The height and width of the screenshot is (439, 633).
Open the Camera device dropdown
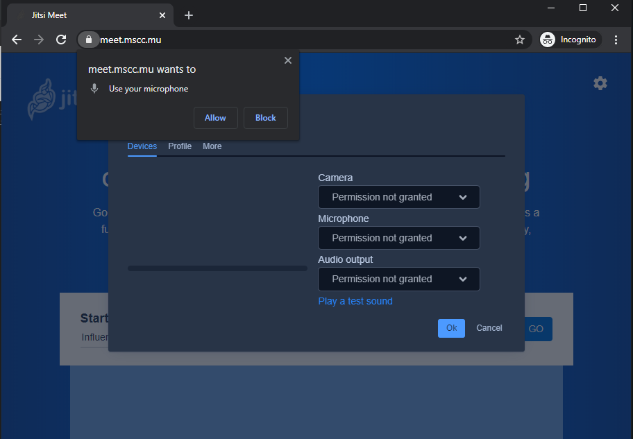point(398,197)
